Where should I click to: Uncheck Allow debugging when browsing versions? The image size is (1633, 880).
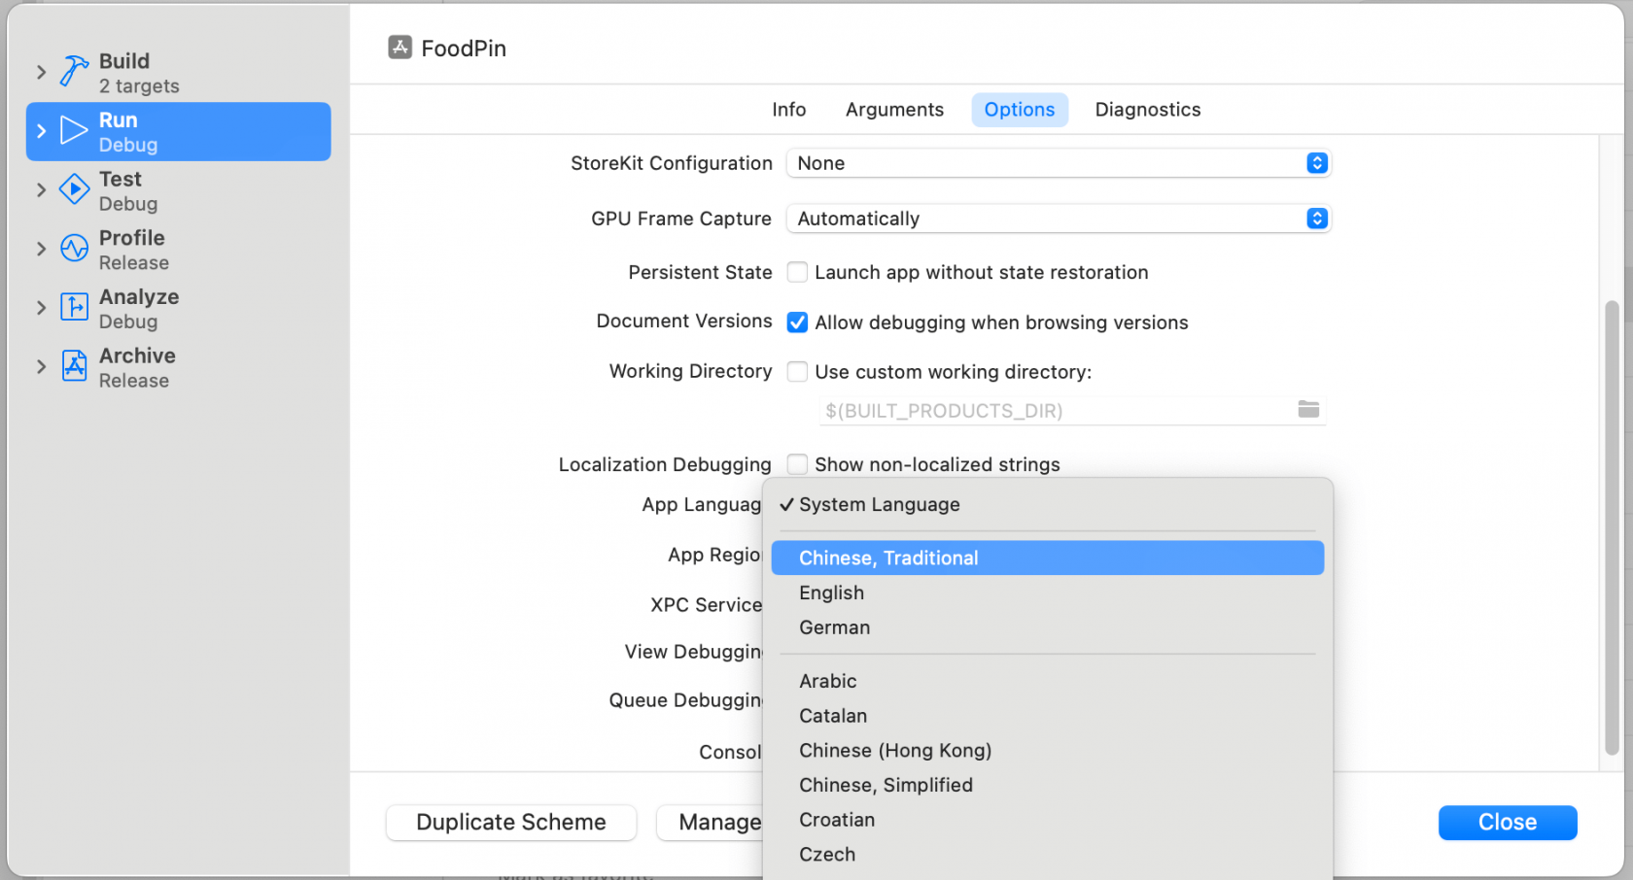pyautogui.click(x=797, y=322)
